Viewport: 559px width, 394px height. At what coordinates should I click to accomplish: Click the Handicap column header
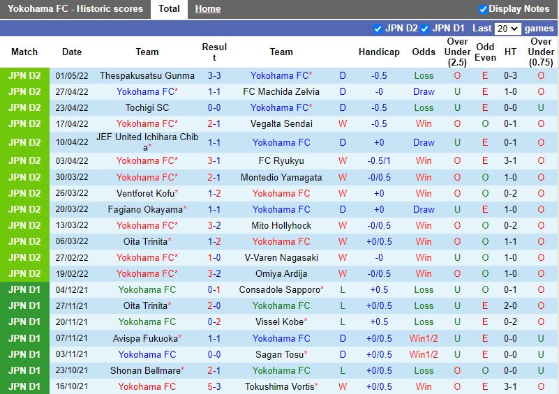379,52
